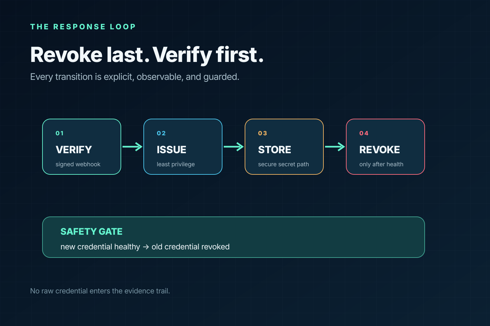Select the 03 step number label
The image size is (490, 326).
coord(262,133)
